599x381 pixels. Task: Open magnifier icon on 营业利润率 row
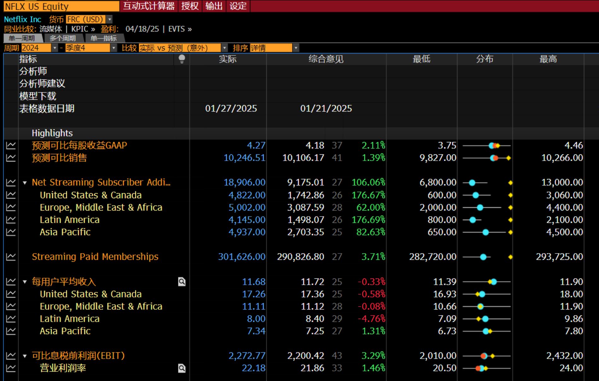coord(182,368)
